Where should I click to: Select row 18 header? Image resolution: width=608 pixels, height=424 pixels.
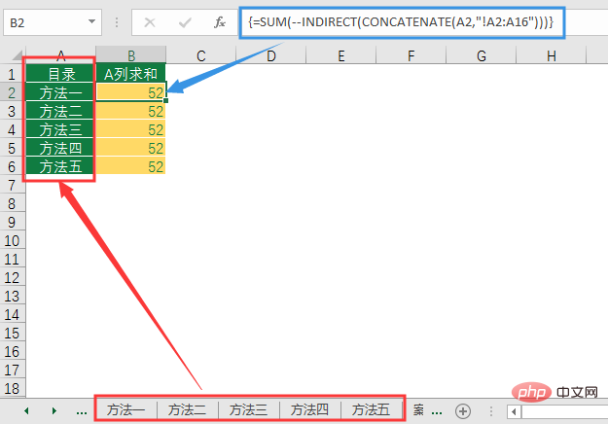(x=12, y=388)
